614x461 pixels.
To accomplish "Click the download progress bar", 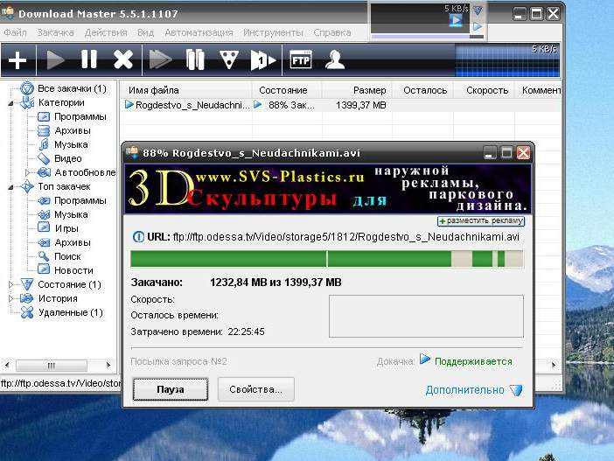I will coord(327,259).
